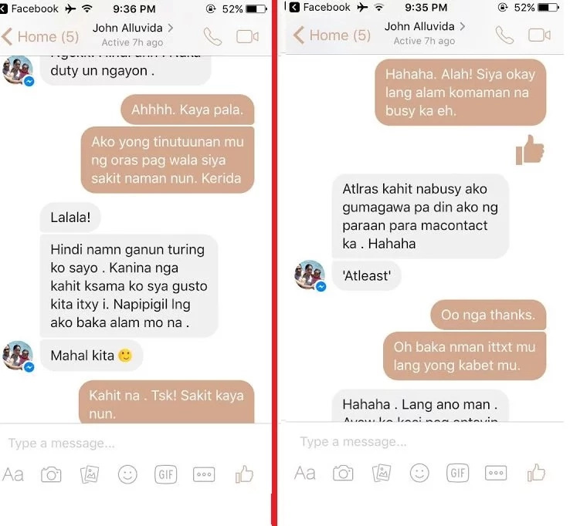Open more options dots in left chat
Viewport: 570px width, 526px height.
[x=204, y=474]
